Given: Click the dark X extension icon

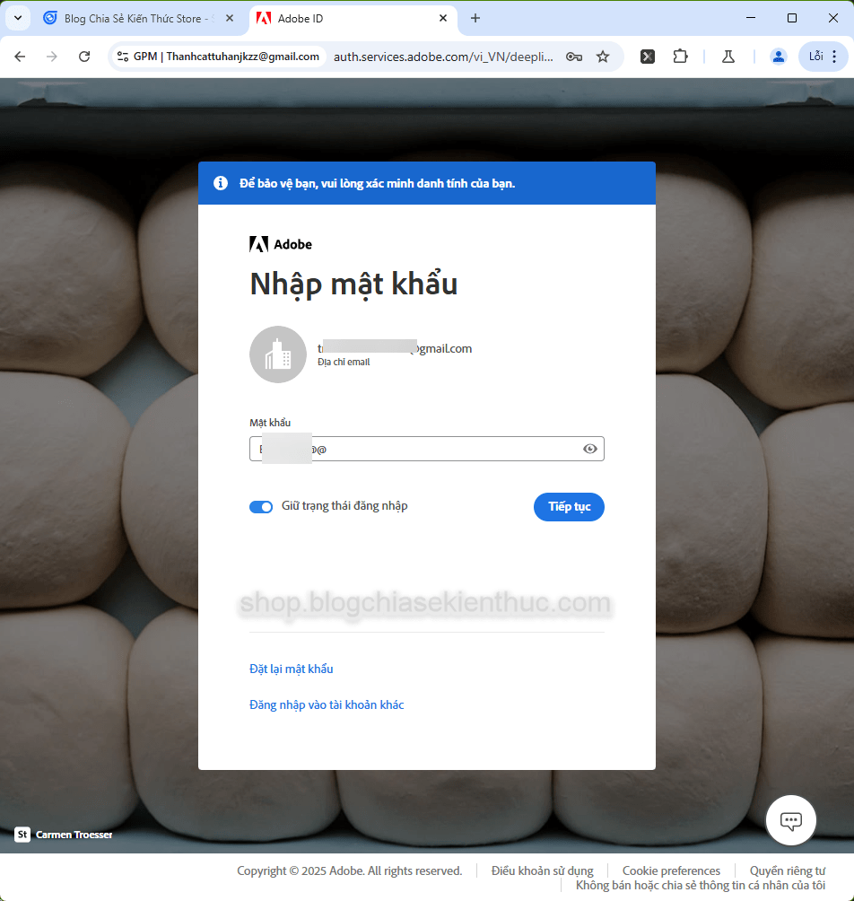Looking at the screenshot, I should click(x=648, y=57).
